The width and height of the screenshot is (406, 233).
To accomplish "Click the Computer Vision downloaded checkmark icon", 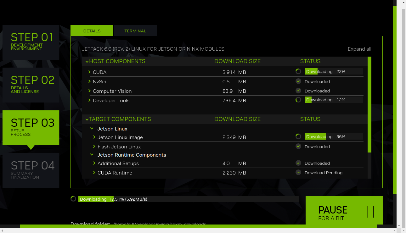I will point(298,91).
